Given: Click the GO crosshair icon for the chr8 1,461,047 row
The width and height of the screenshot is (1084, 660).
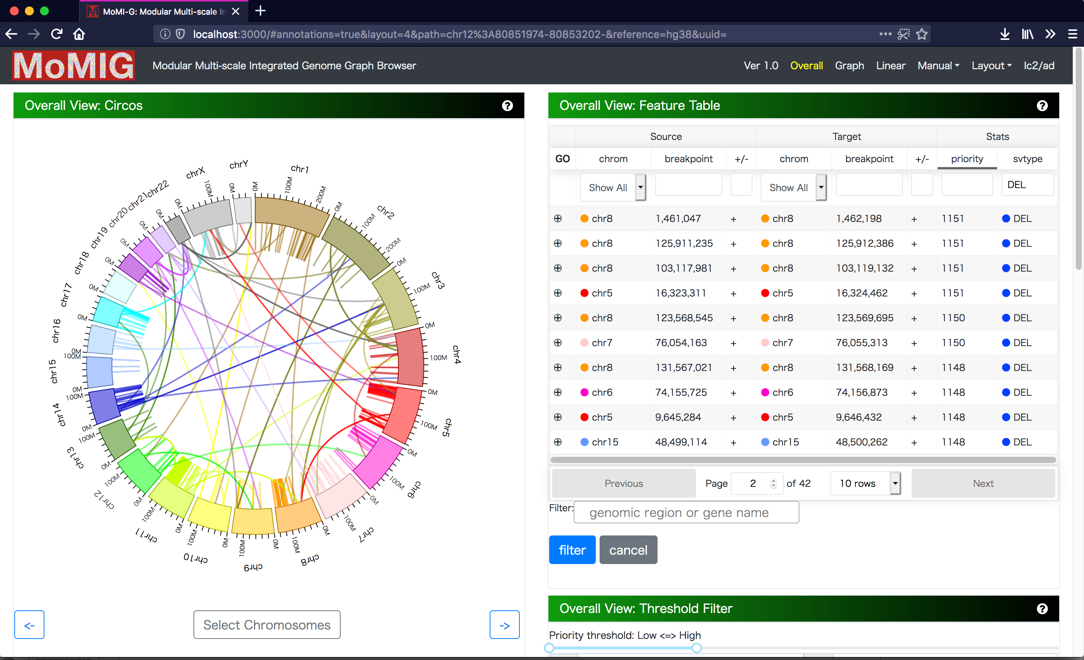Looking at the screenshot, I should click(x=557, y=219).
